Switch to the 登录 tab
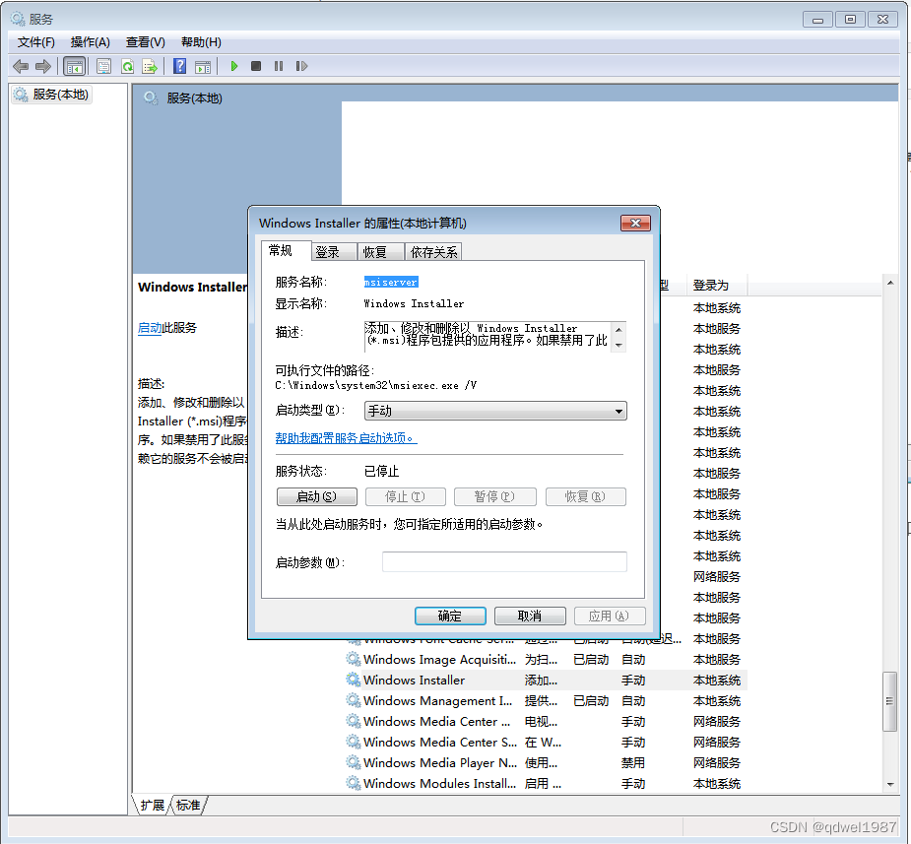The width and height of the screenshot is (911, 844). (x=334, y=252)
